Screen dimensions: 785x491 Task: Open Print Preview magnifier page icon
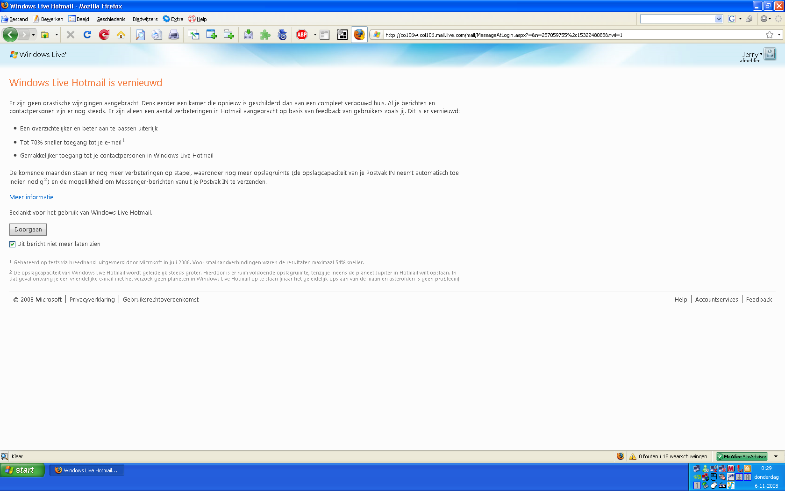(140, 35)
